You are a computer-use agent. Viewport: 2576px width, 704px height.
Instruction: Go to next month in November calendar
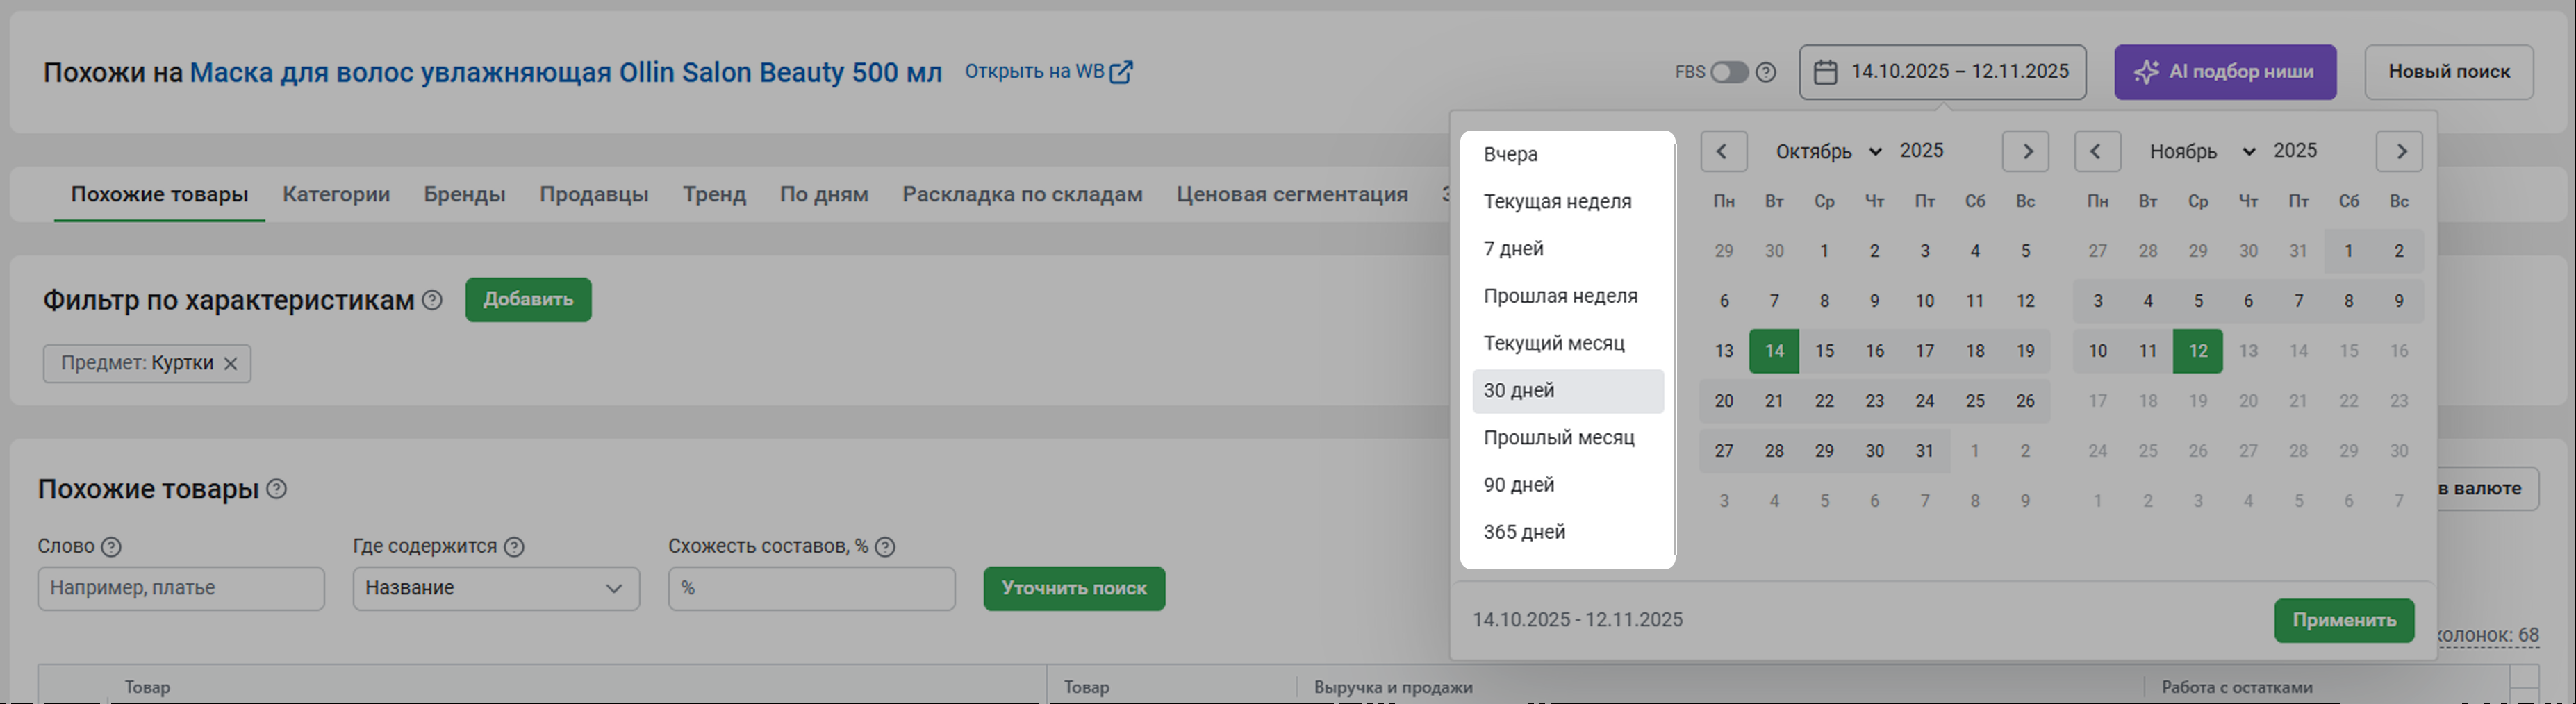coord(2400,151)
